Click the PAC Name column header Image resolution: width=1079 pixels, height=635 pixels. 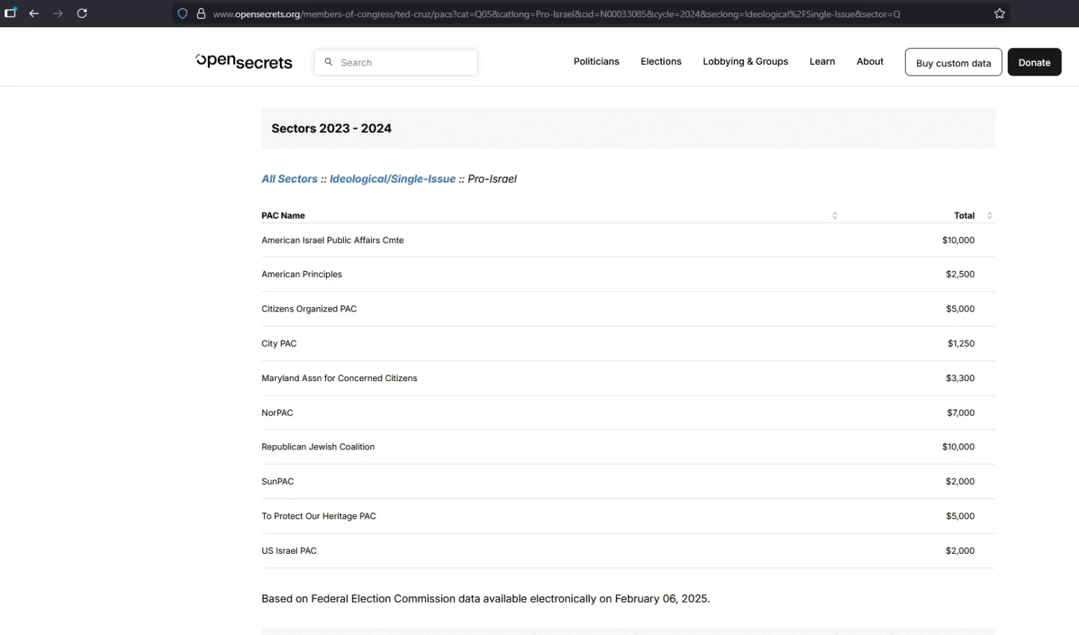click(283, 216)
